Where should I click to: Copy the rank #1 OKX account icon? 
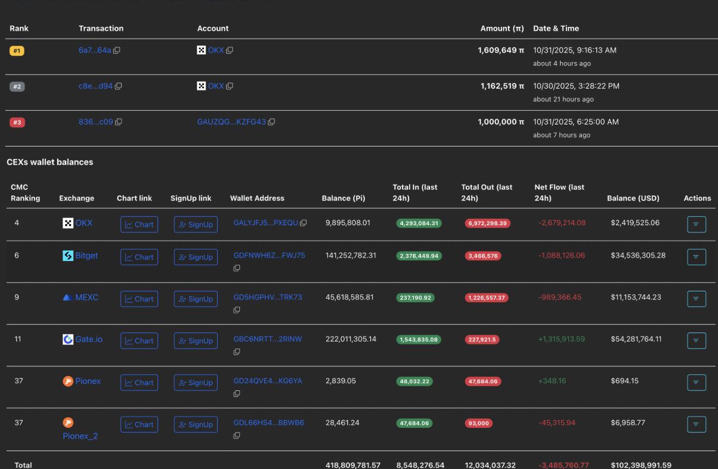(230, 51)
